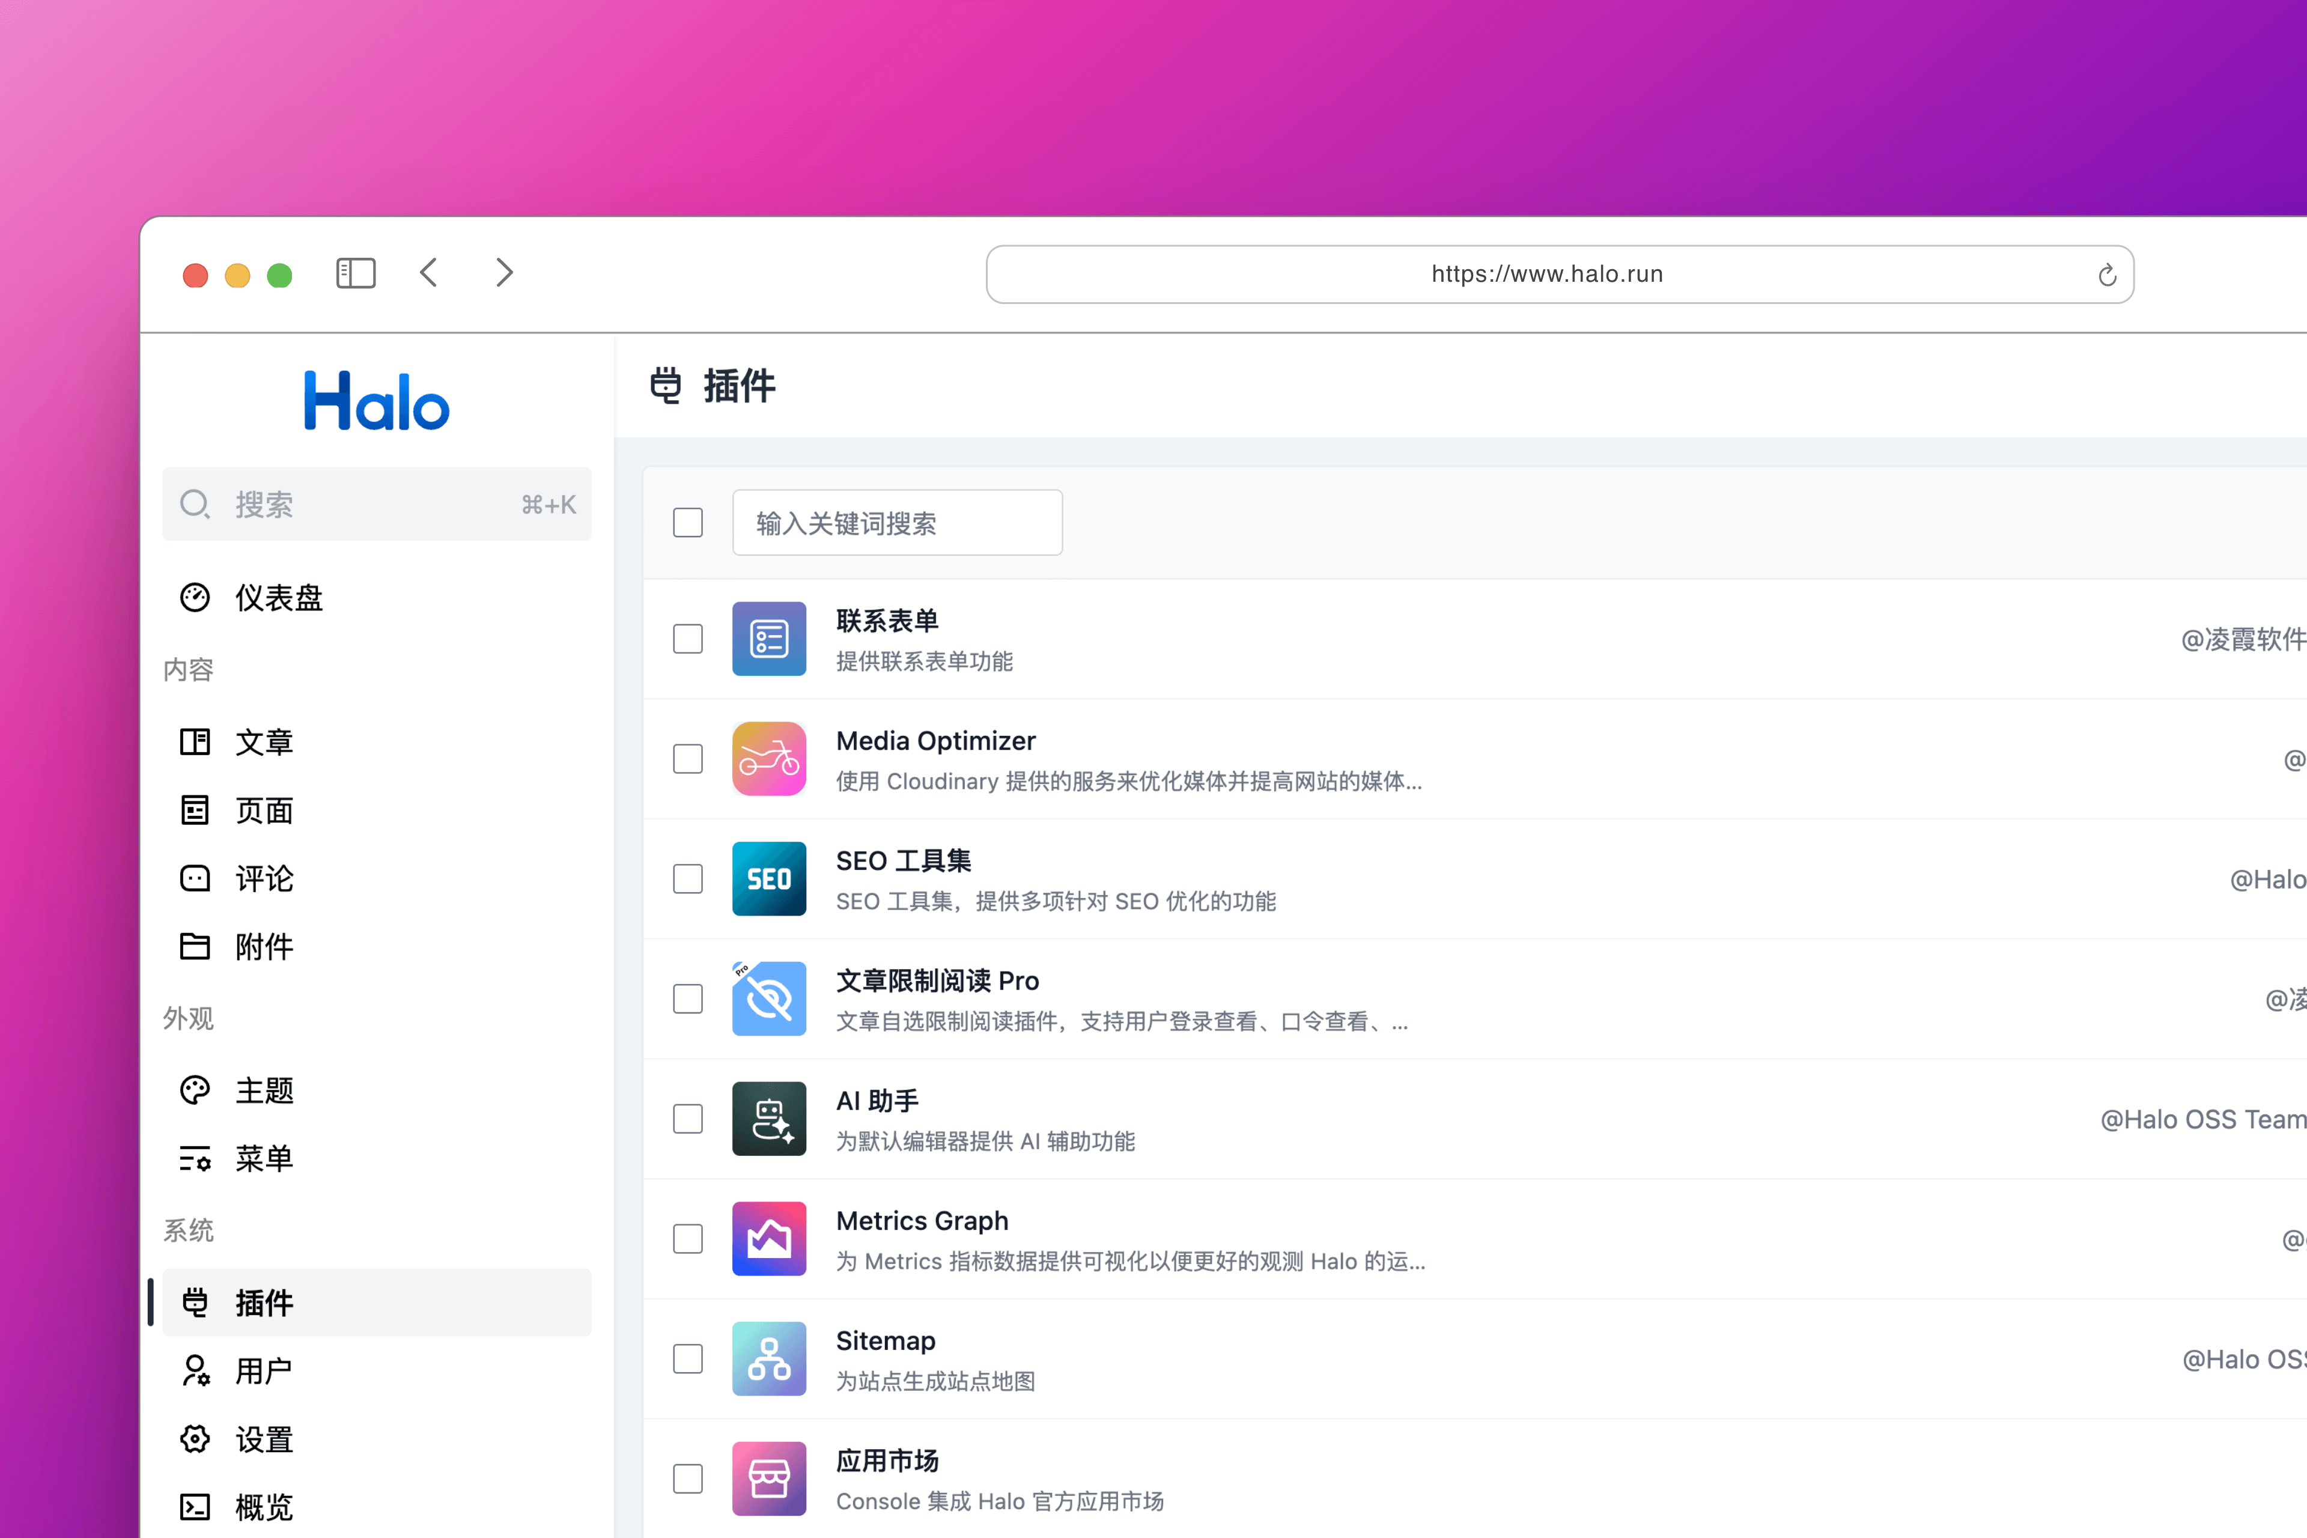Click the sidebar 搜索 box
Image resolution: width=2307 pixels, height=1538 pixels.
(x=377, y=504)
